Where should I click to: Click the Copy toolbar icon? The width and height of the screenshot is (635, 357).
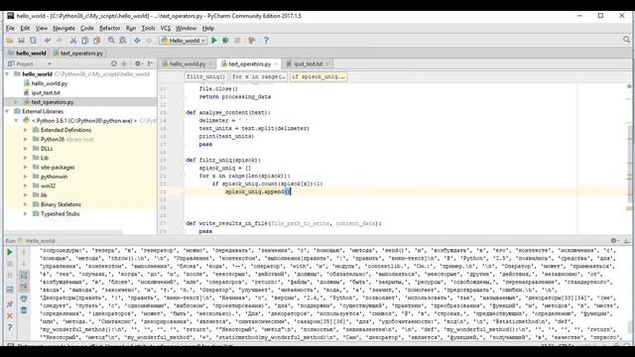click(85, 41)
